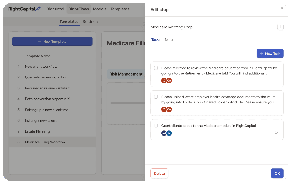Confirm with the OK button
Viewport: 291px width, 184px height.
pyautogui.click(x=277, y=173)
